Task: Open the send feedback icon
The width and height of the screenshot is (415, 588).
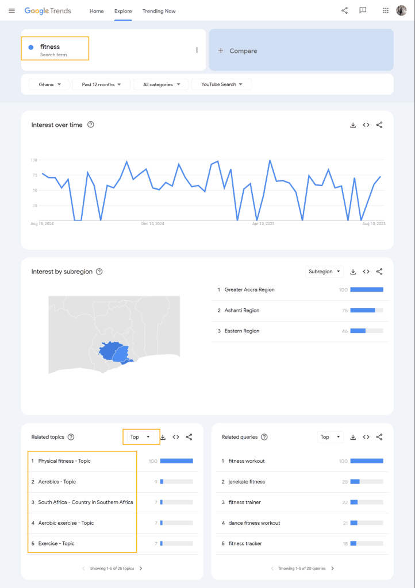Action: [363, 10]
